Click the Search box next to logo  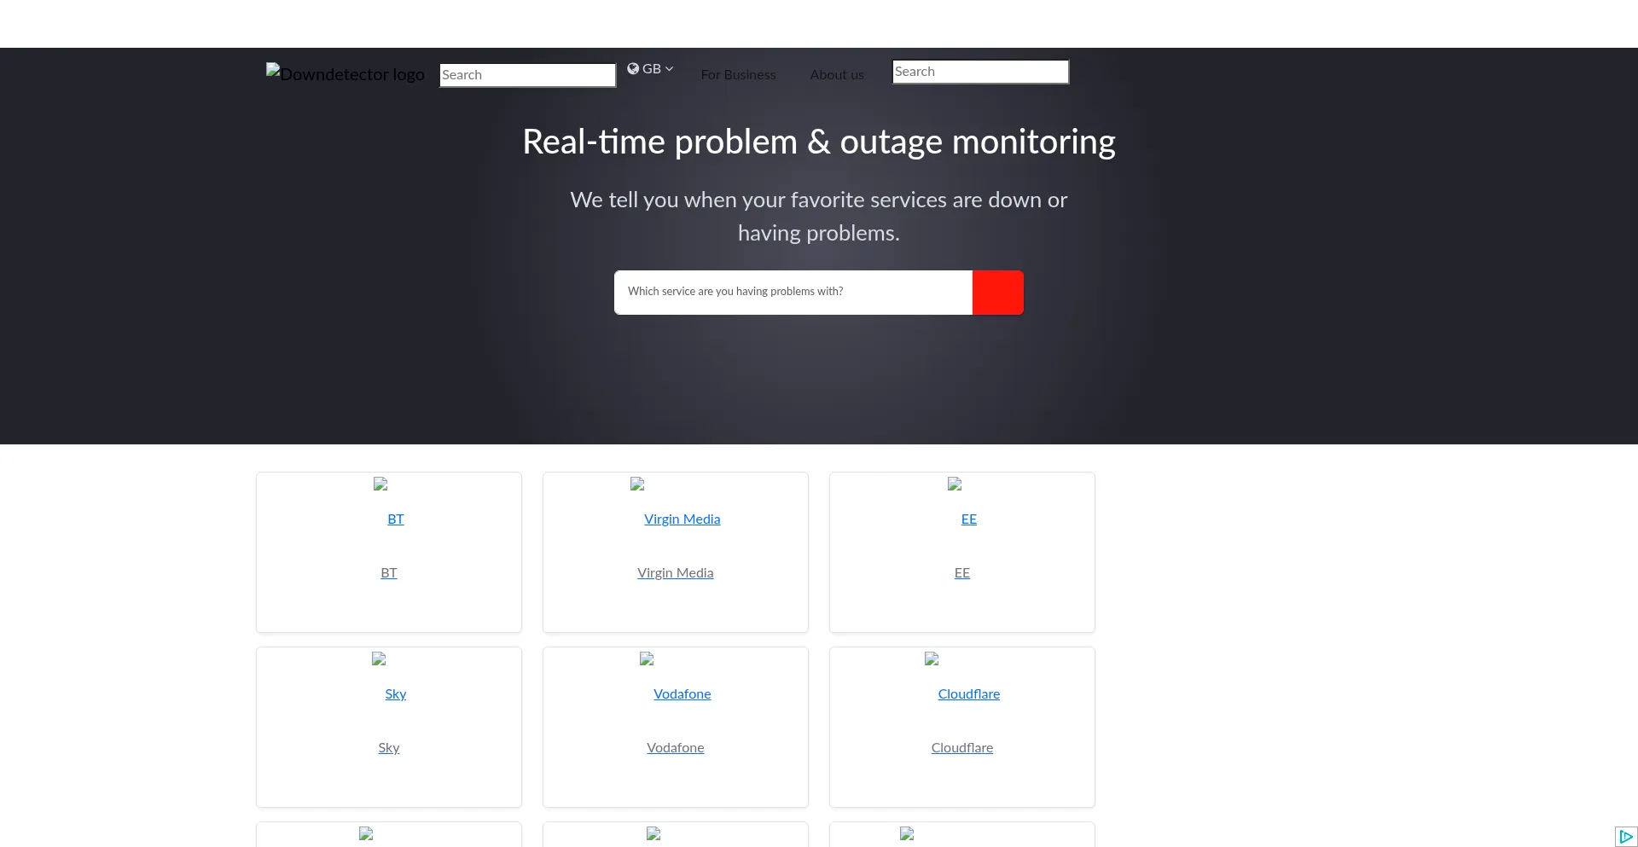tap(527, 75)
